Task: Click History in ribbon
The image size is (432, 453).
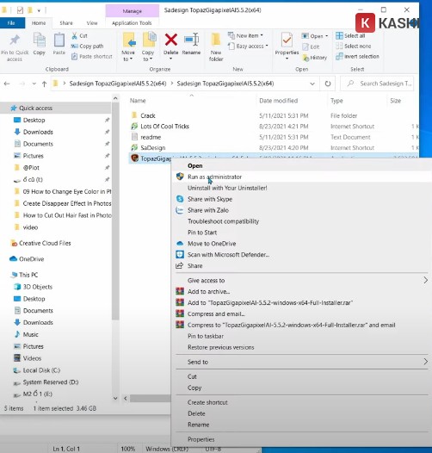Action: [x=314, y=58]
